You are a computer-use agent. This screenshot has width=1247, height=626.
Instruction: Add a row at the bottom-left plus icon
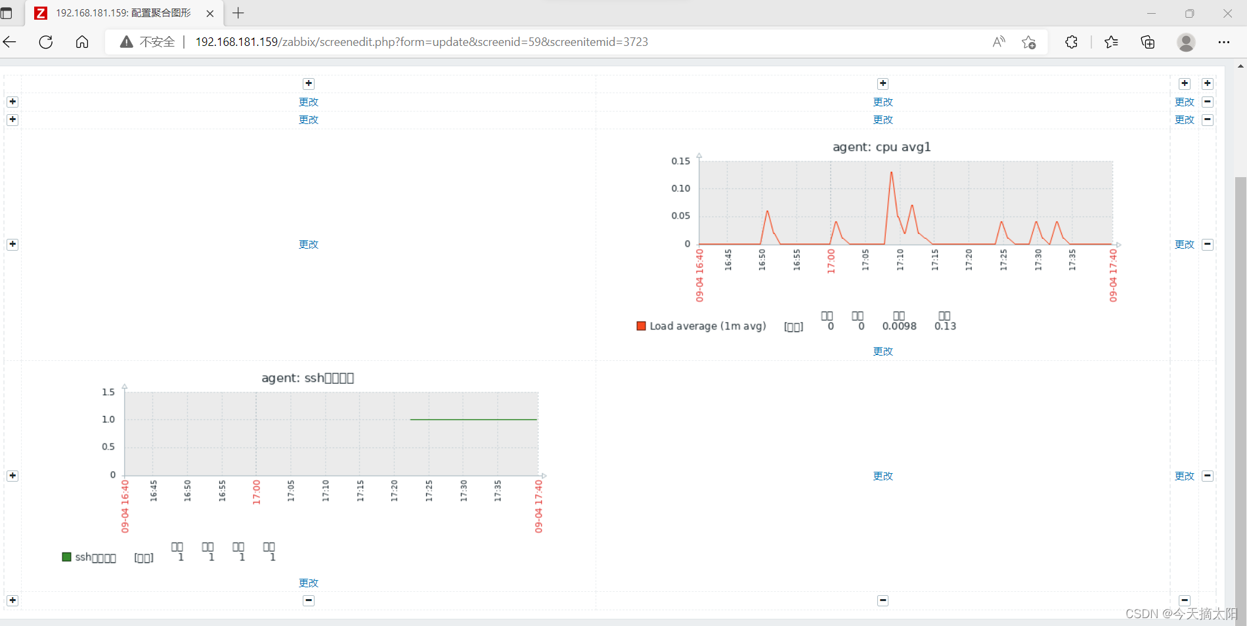click(x=12, y=600)
